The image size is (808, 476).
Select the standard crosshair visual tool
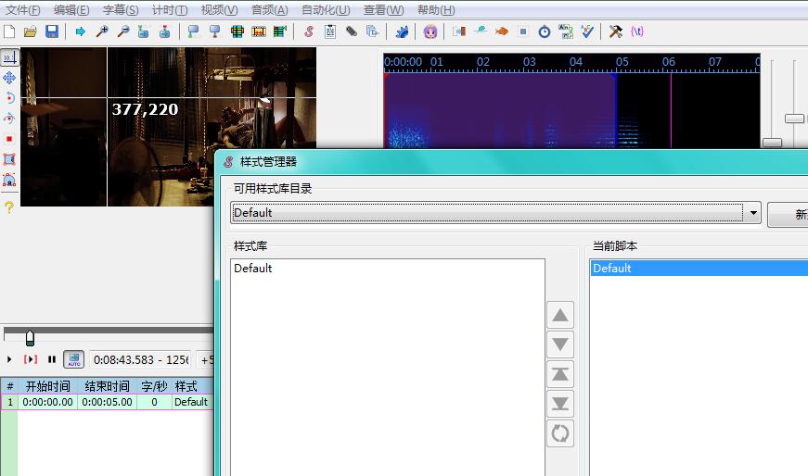tap(9, 57)
